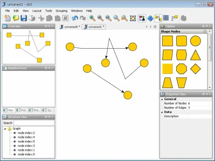Open the File menu
Viewport: 215px width, 161px height.
[x=8, y=11]
